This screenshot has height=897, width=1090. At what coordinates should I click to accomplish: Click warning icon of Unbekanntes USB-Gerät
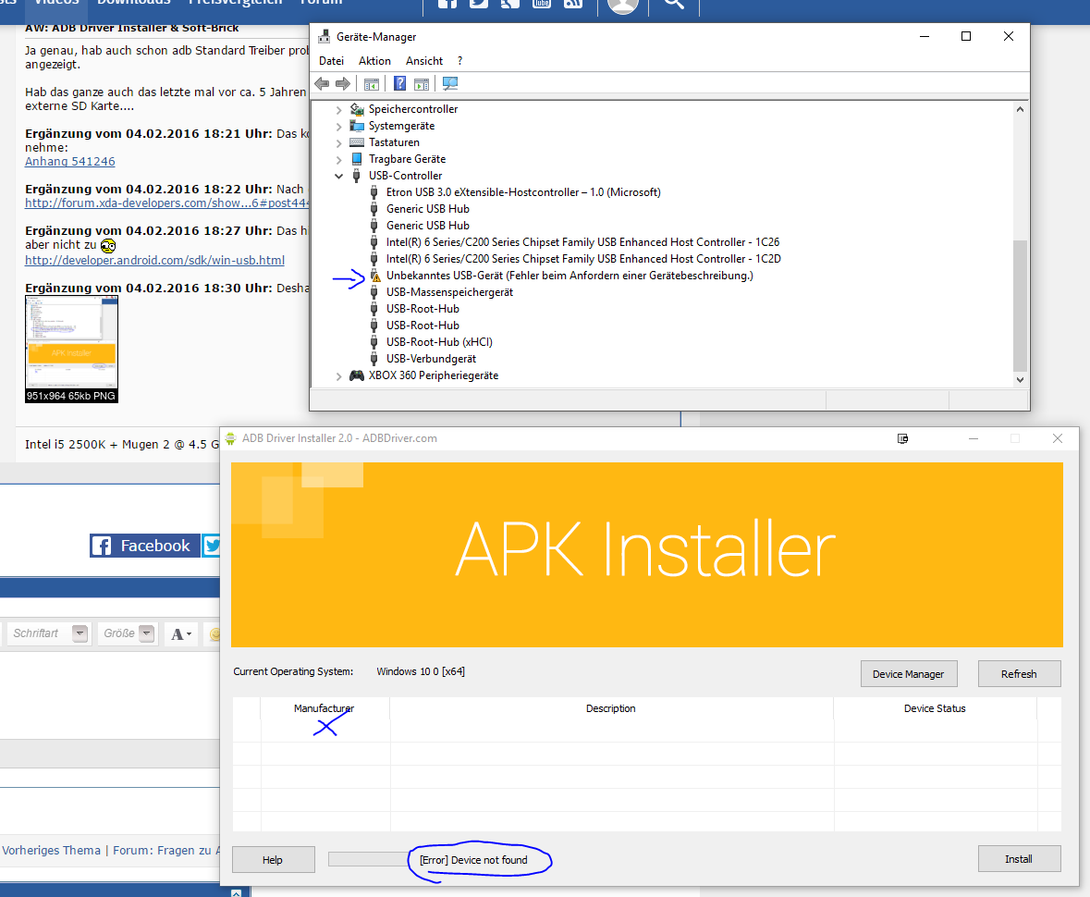coord(374,276)
